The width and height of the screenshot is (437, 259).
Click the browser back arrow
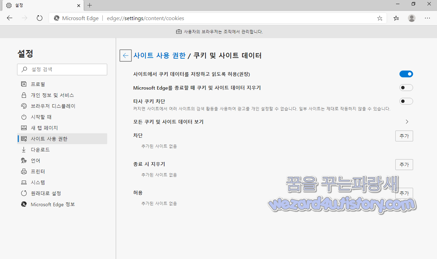[x=10, y=18]
